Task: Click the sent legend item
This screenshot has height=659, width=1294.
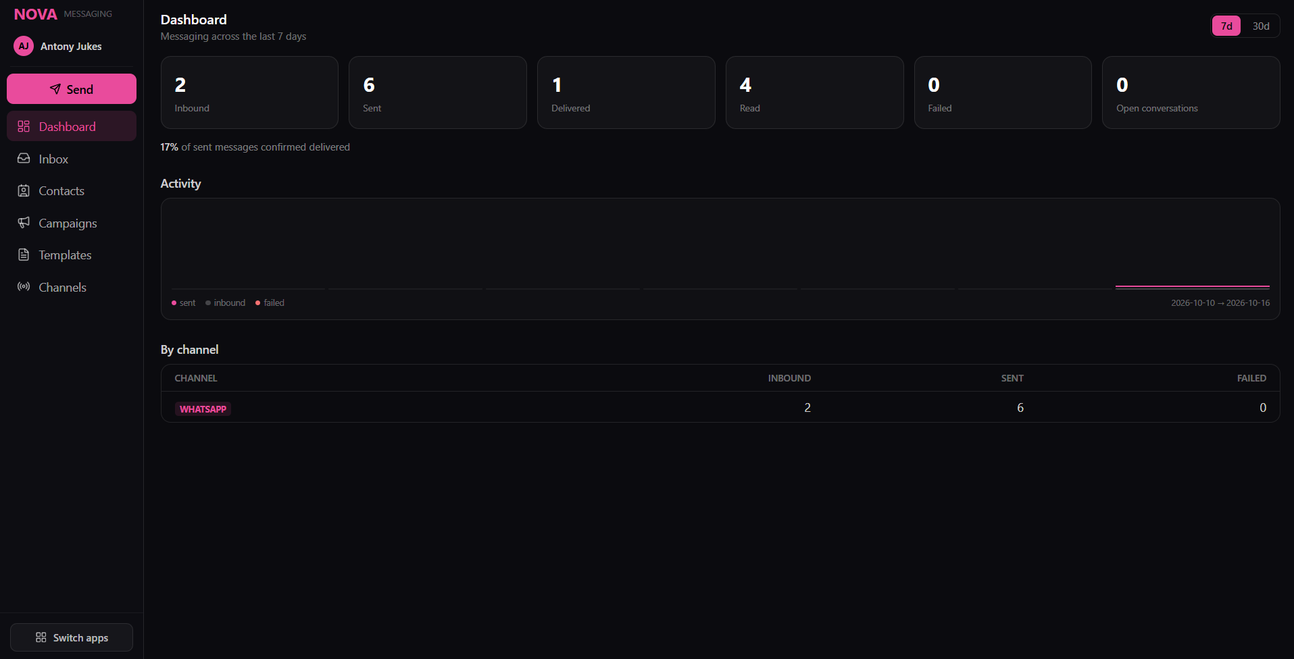Action: tap(184, 302)
